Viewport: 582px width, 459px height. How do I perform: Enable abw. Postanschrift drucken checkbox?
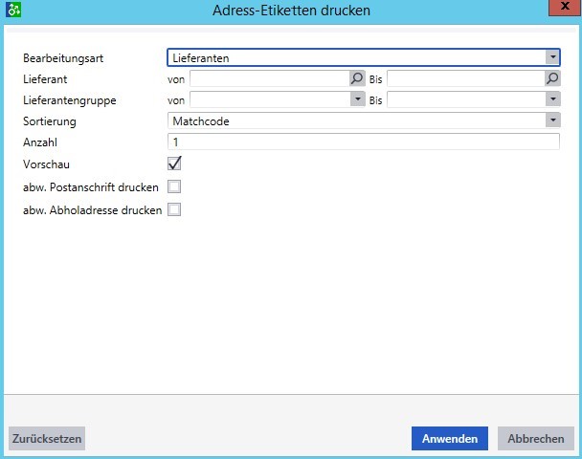click(174, 186)
